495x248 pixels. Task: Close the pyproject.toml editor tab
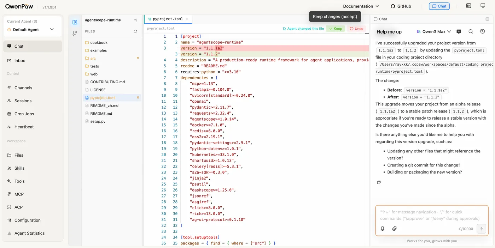pyautogui.click(x=187, y=19)
